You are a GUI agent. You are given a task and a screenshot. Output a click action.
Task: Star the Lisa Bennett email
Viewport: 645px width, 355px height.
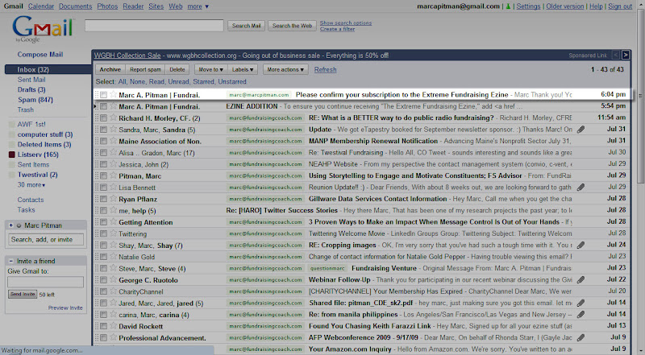coord(113,188)
